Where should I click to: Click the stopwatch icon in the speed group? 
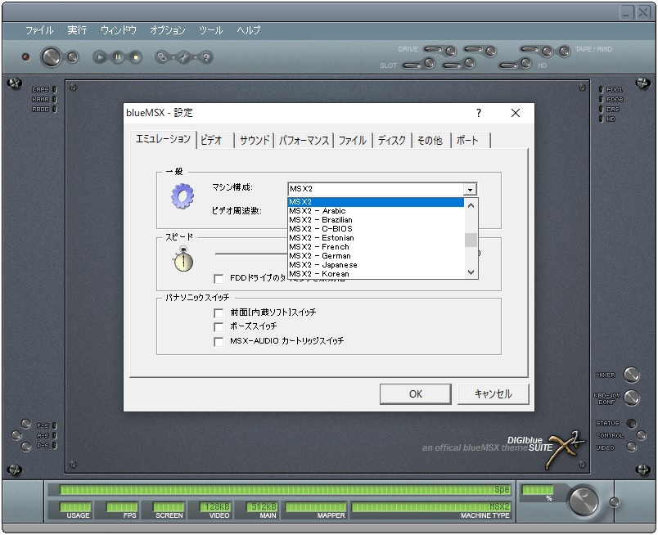[183, 259]
